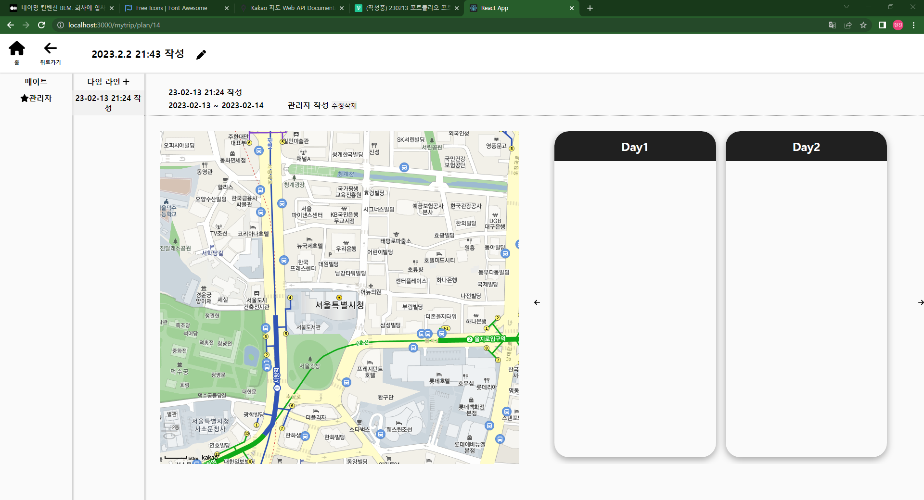Reload the localhost page

[x=41, y=25]
